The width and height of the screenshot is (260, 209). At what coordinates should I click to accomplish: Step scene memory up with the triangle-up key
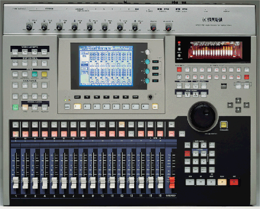click(x=196, y=95)
